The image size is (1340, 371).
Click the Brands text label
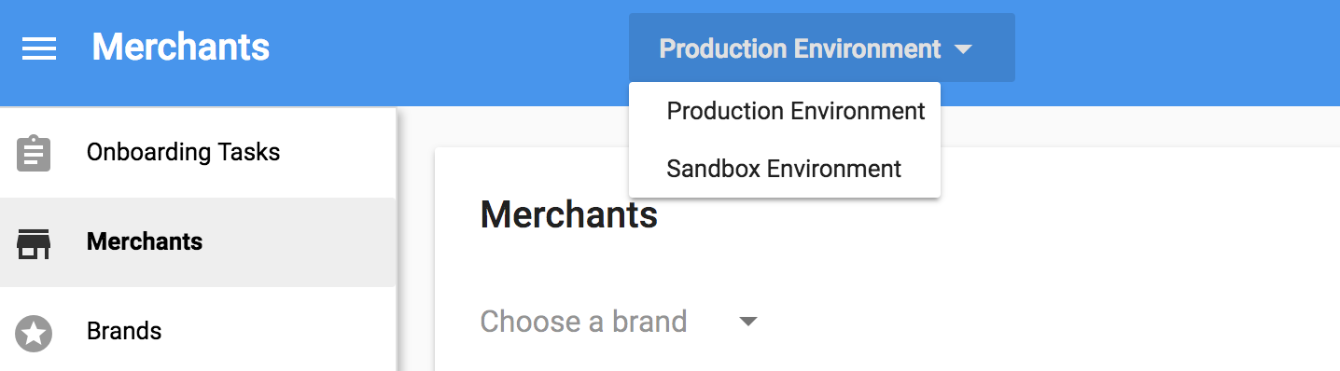pyautogui.click(x=124, y=331)
